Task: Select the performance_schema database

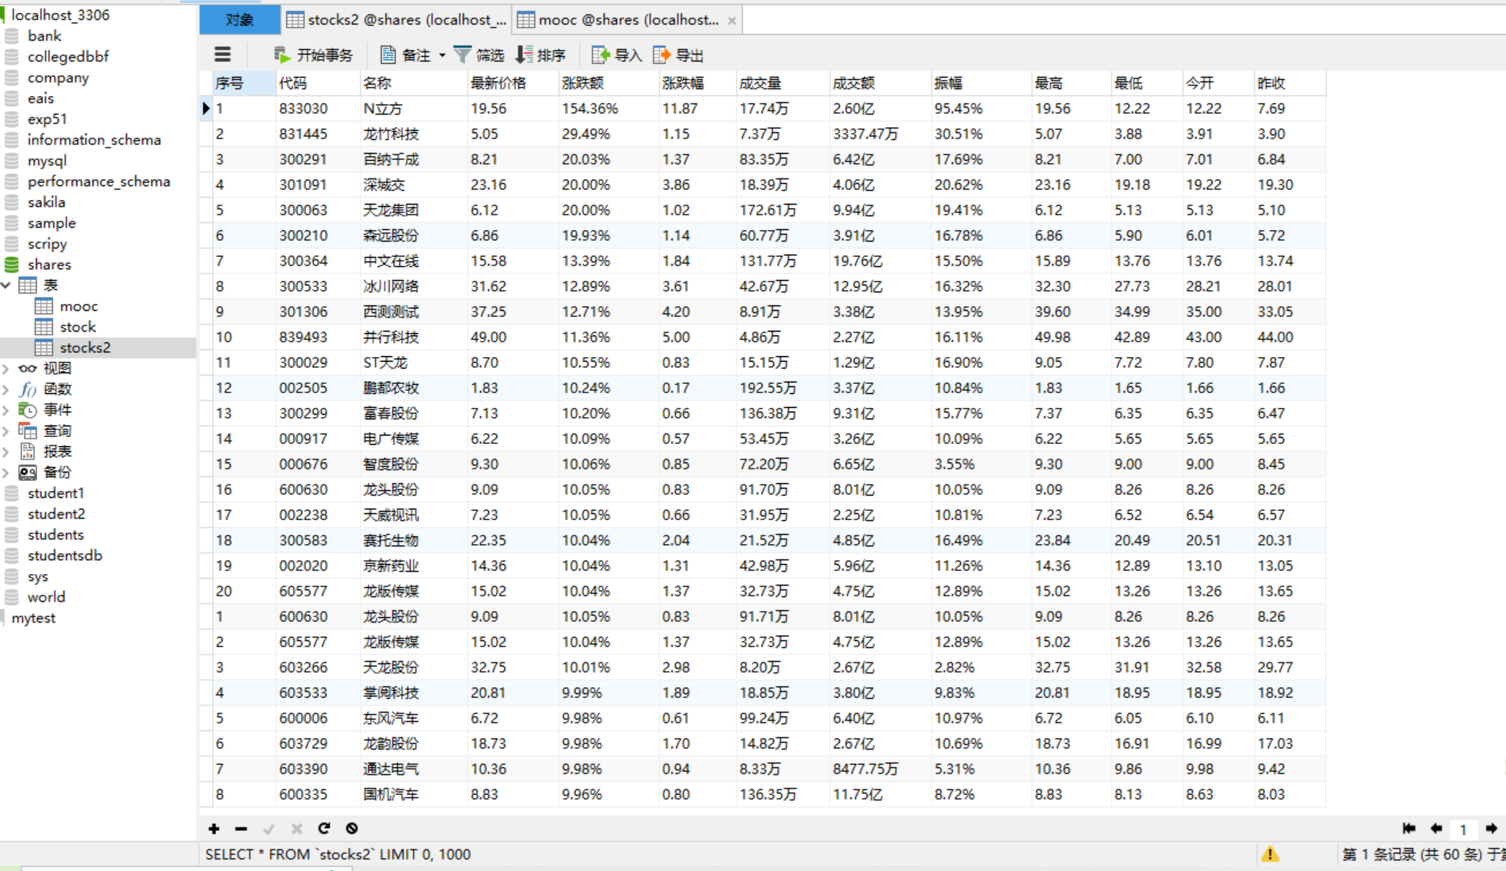Action: (x=98, y=182)
